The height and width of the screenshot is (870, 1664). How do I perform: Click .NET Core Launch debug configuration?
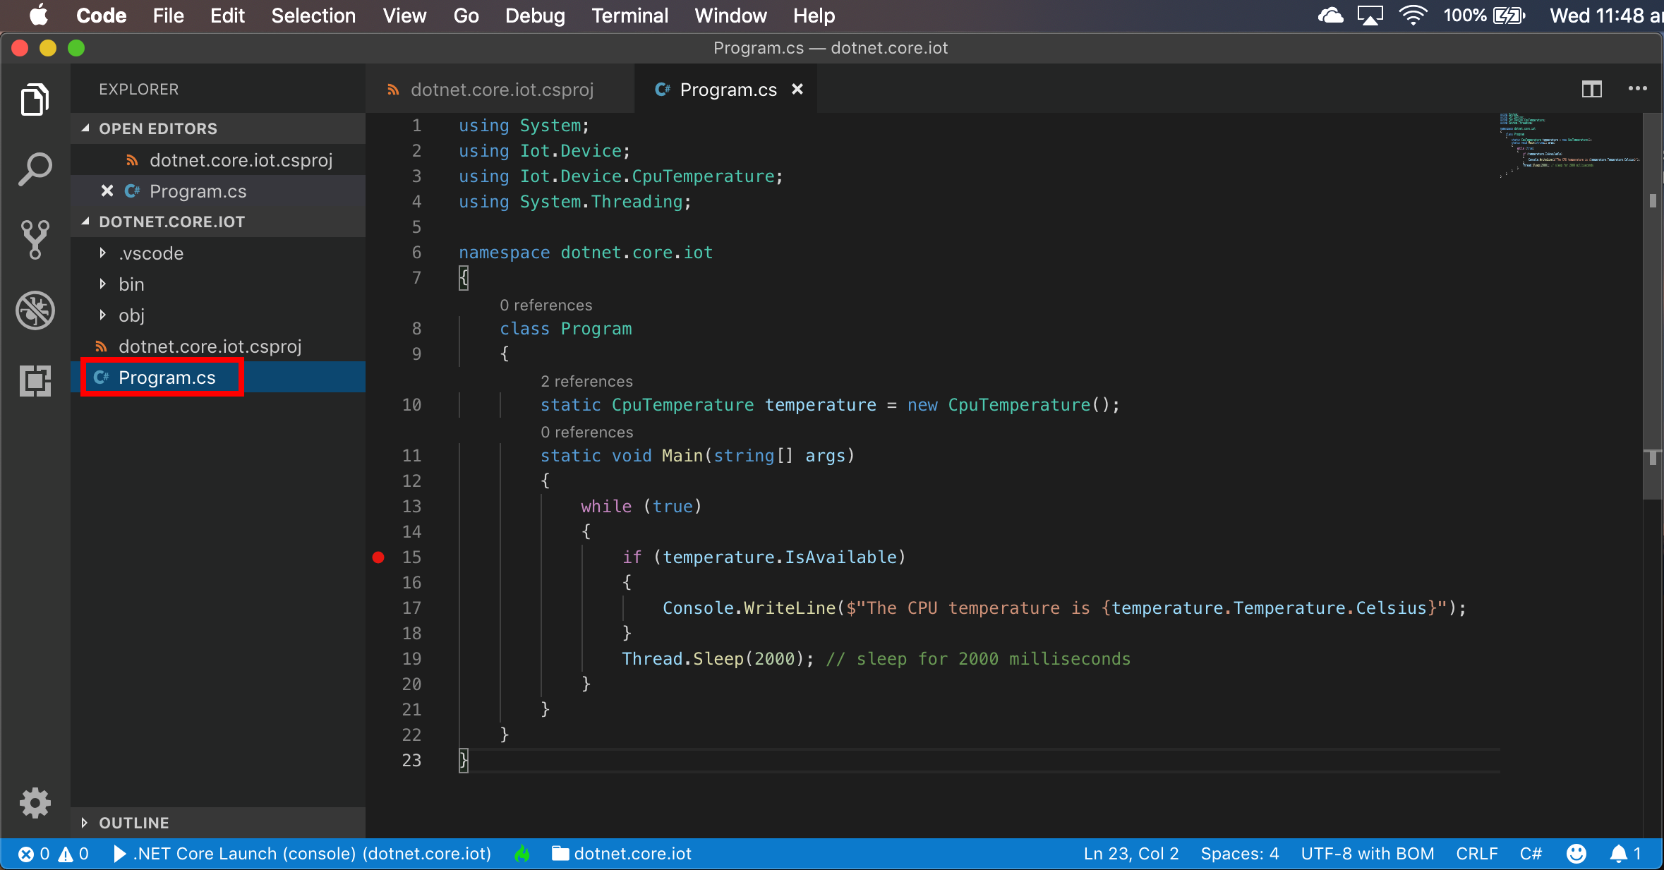[303, 854]
